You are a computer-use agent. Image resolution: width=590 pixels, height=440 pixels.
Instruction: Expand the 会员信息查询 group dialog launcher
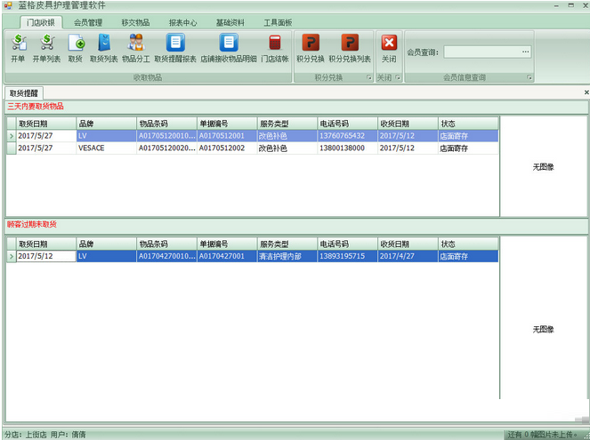coord(529,77)
